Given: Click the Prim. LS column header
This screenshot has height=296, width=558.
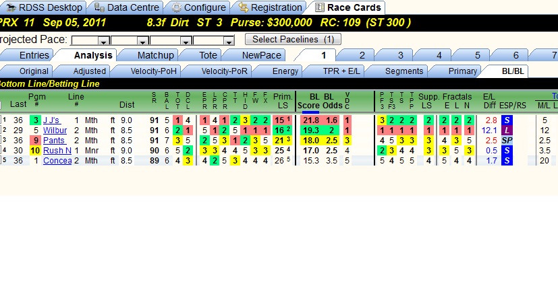Looking at the screenshot, I should click(283, 101).
